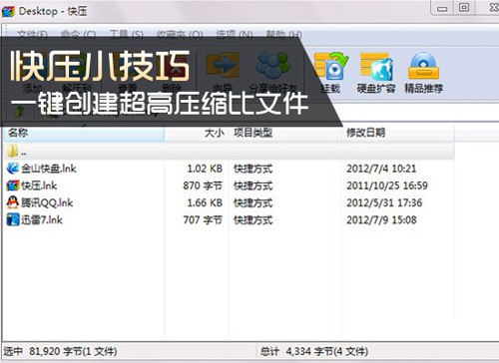
Task: Minimize the 快压 window
Action: click(442, 8)
